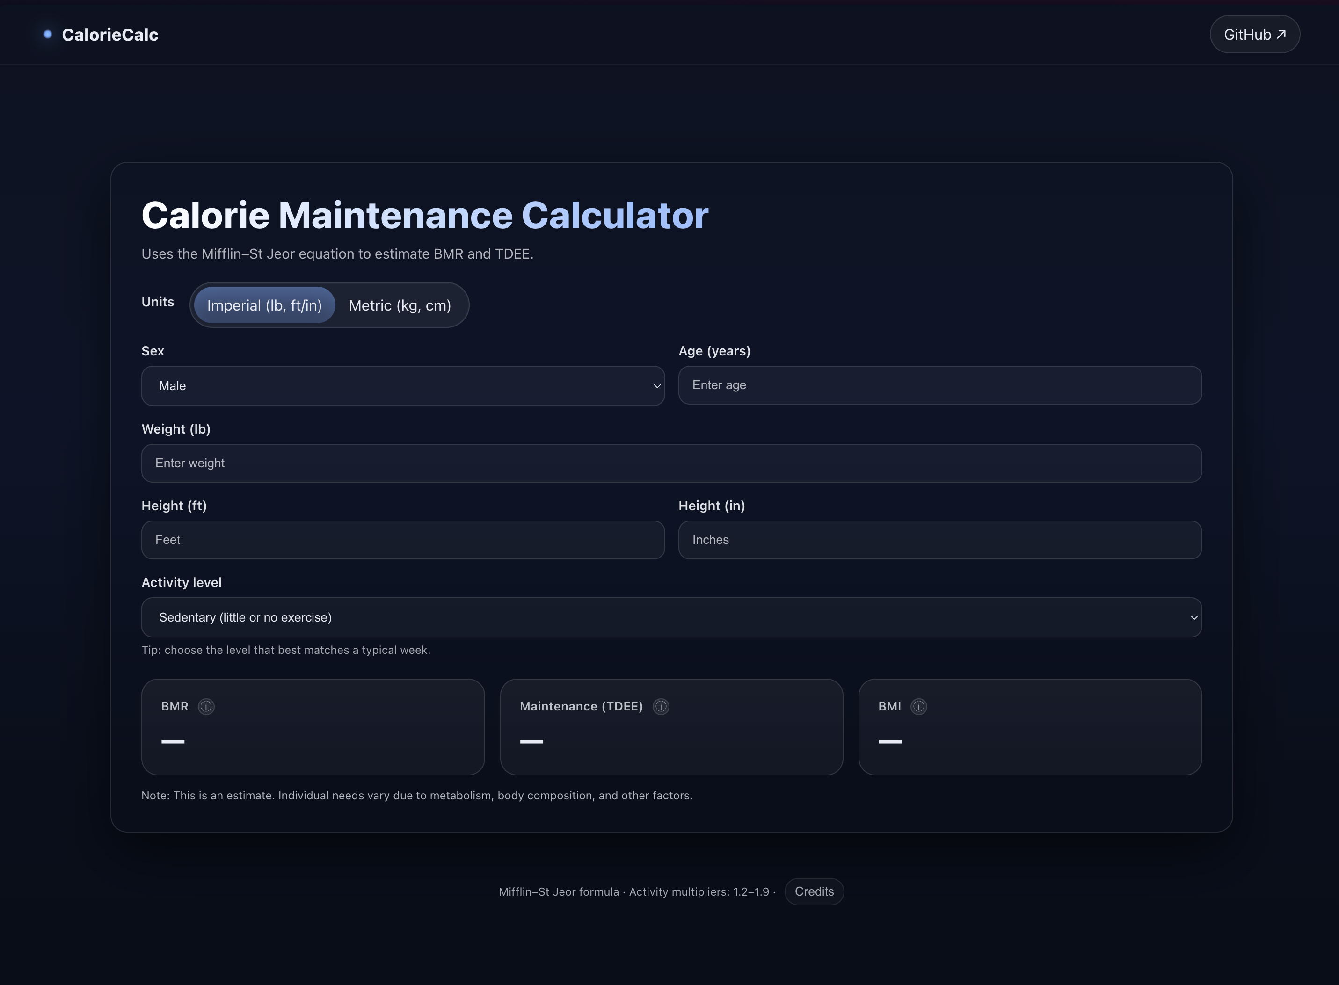
Task: Focus the Age (years) input field
Action: click(x=939, y=385)
